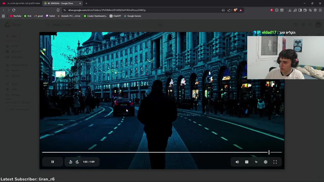The height and width of the screenshot is (182, 324).
Task: Open the Brave Wallet icon
Action: click(x=305, y=10)
